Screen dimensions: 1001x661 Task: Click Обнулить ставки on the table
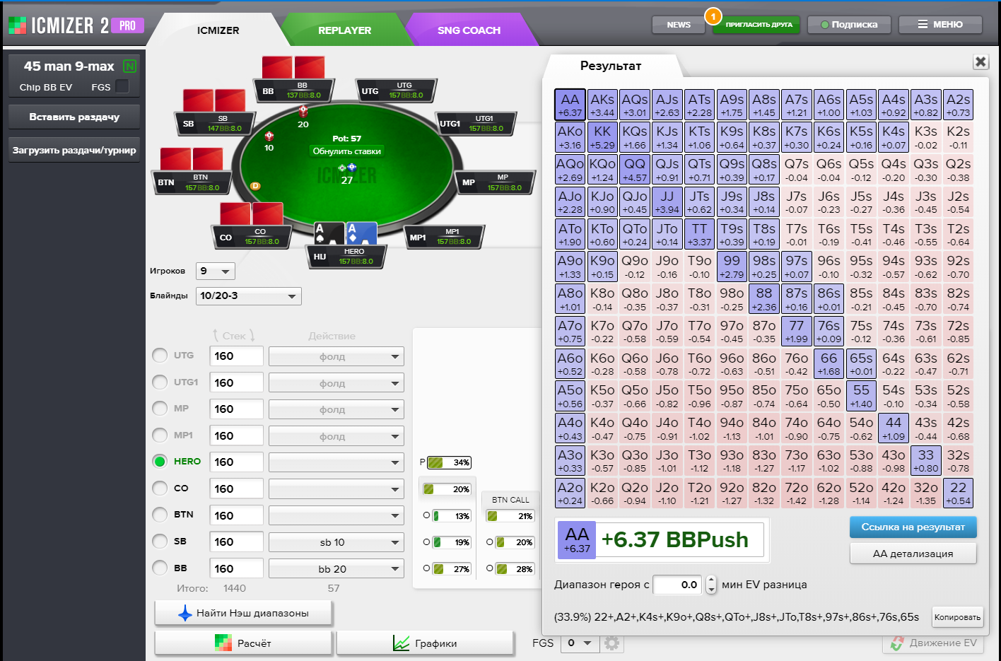pos(346,151)
